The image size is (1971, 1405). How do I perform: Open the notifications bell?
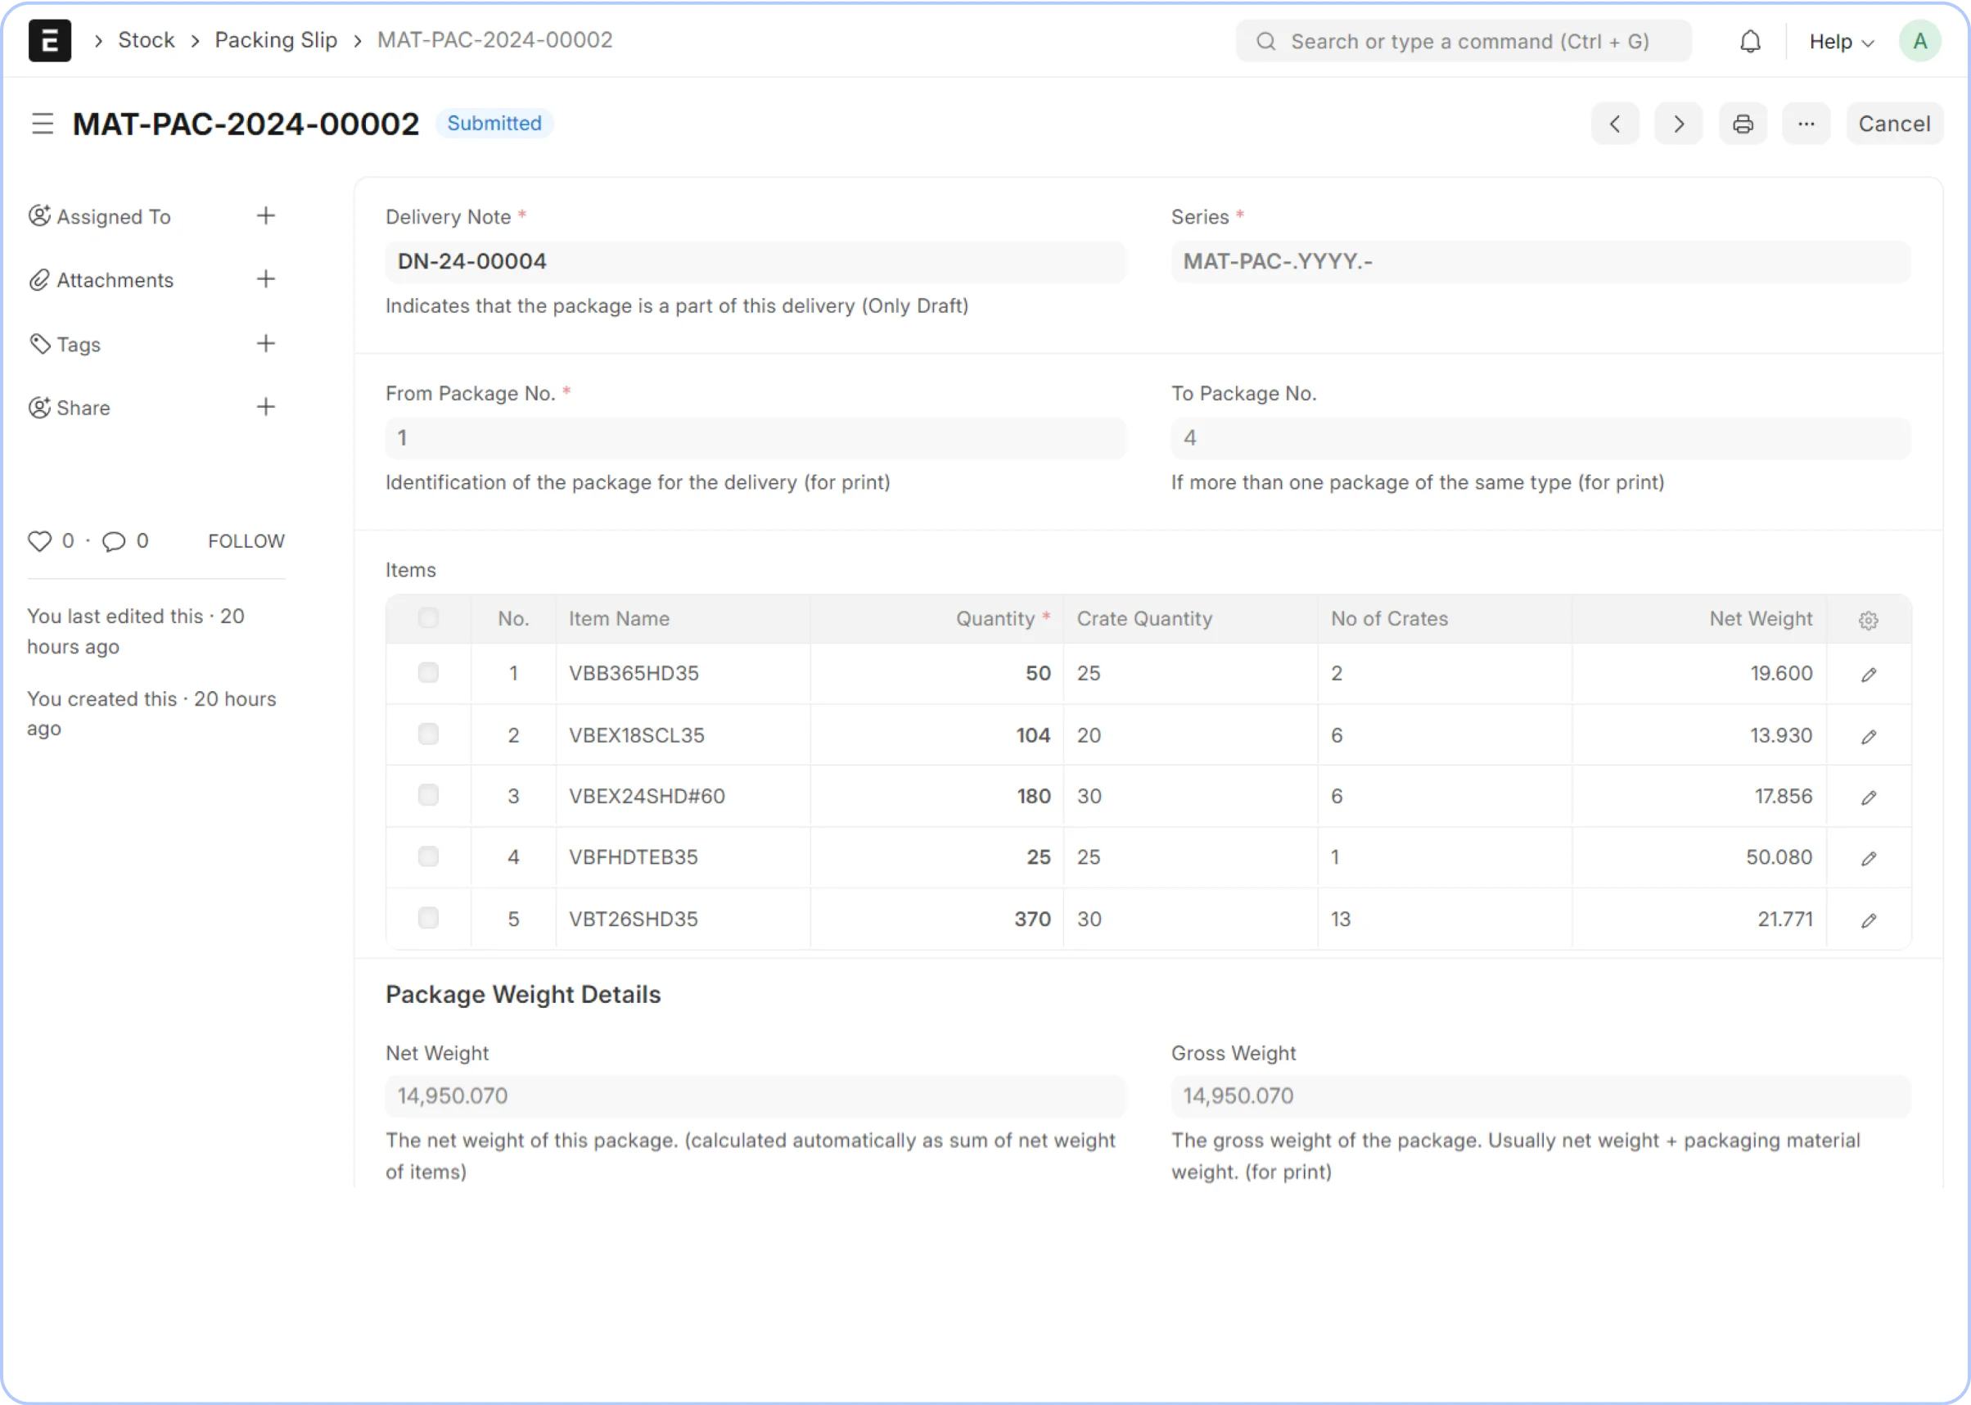tap(1750, 42)
